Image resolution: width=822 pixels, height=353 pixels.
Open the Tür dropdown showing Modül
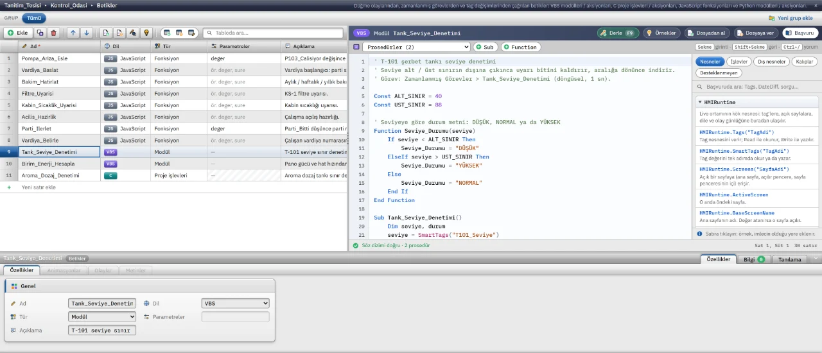click(102, 317)
